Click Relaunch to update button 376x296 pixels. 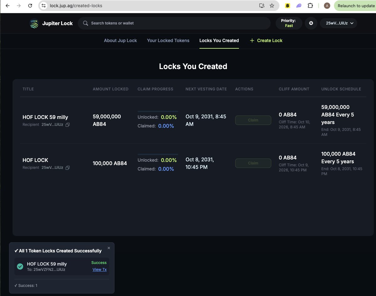355,6
